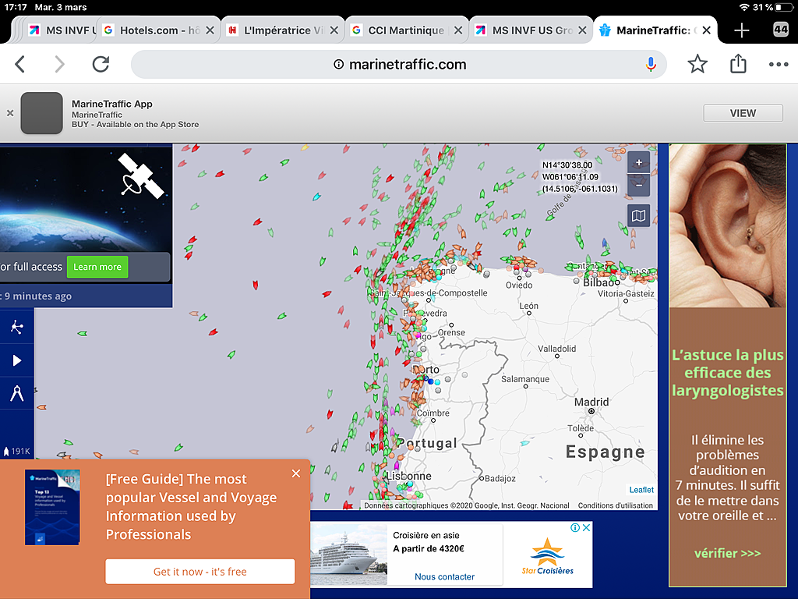This screenshot has width=798, height=599.
Task: Open a new tab with the plus icon
Action: pyautogui.click(x=742, y=30)
